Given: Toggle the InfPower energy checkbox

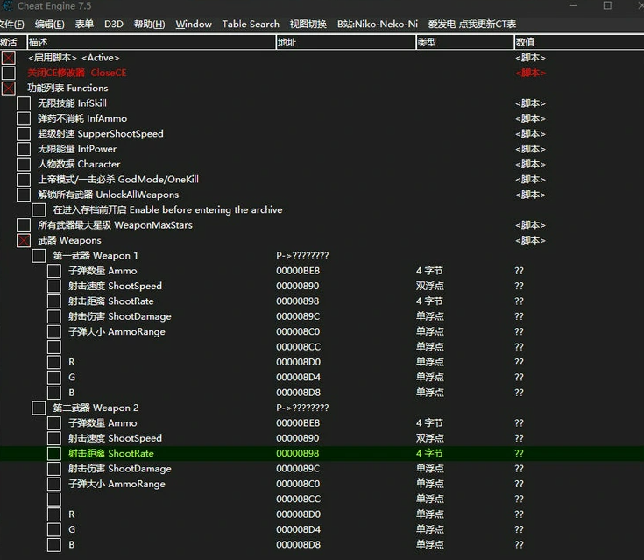Looking at the screenshot, I should (24, 149).
